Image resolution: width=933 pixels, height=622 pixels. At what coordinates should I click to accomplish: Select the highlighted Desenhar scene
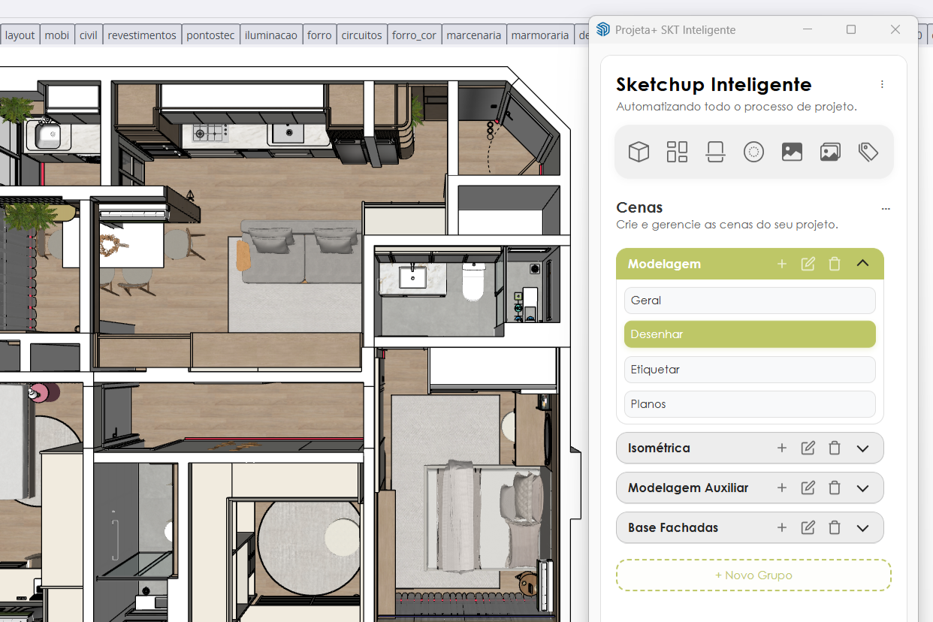click(x=749, y=334)
